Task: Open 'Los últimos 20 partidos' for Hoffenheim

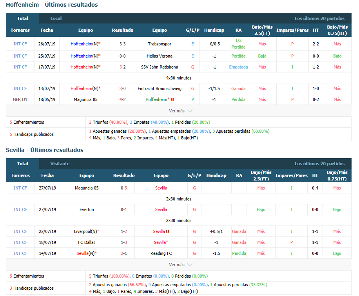Action: tap(319, 18)
